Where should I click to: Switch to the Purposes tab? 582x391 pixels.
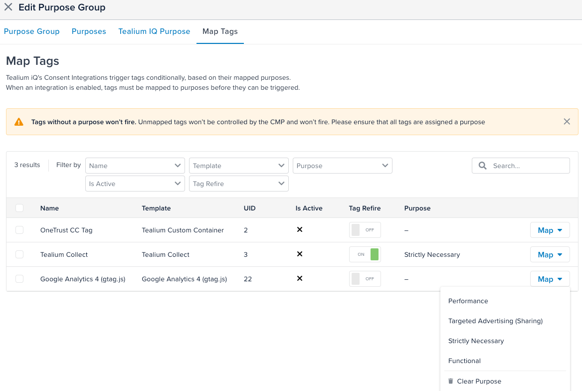(89, 31)
